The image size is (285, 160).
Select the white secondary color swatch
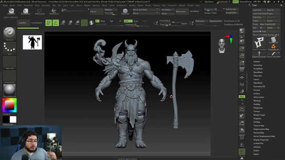coord(13,120)
